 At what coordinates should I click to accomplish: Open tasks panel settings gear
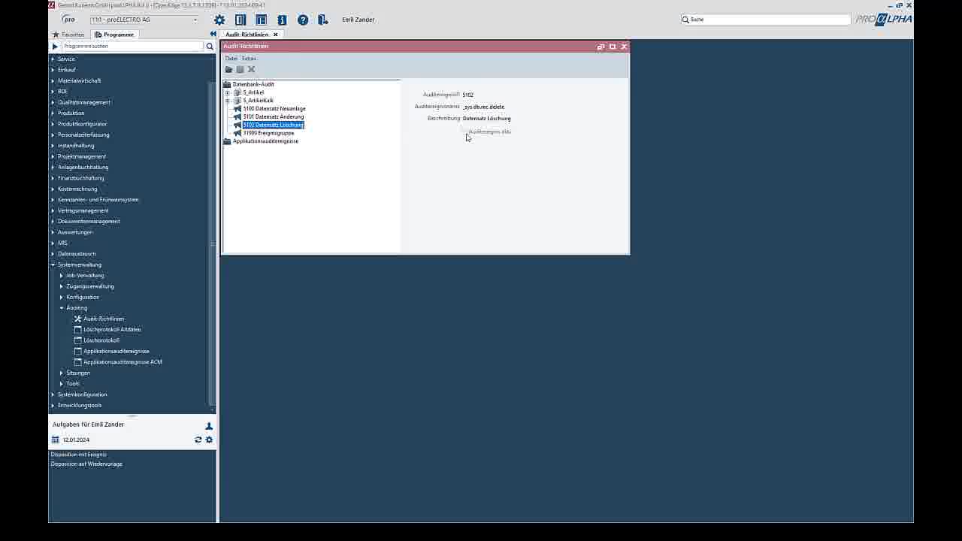tap(209, 440)
